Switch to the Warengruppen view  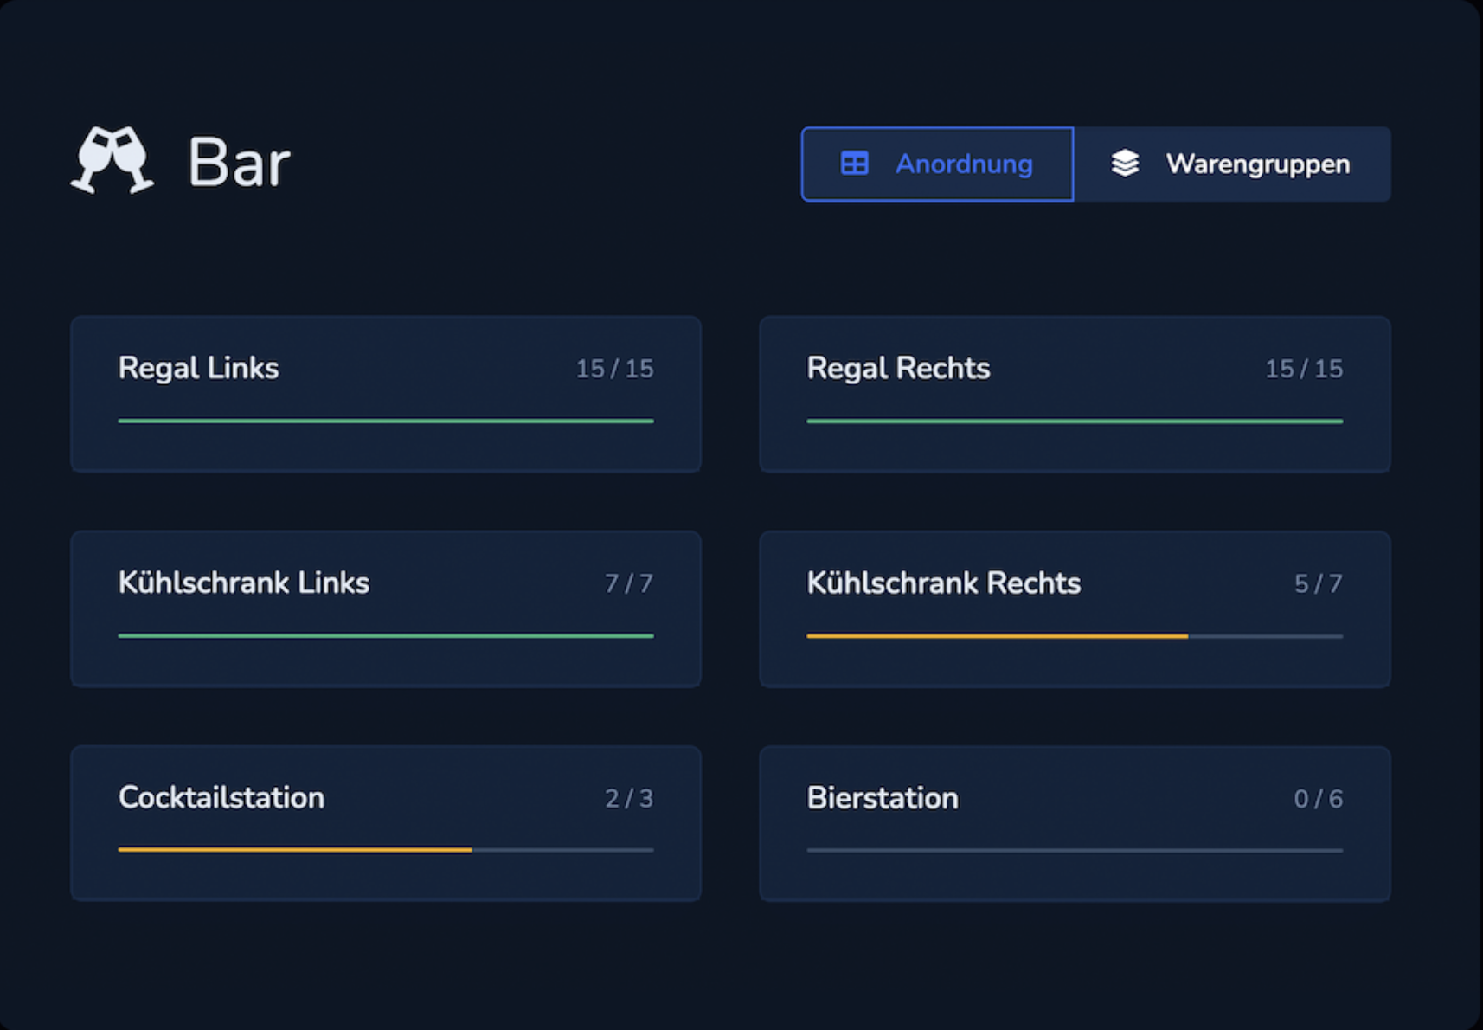[x=1232, y=164]
